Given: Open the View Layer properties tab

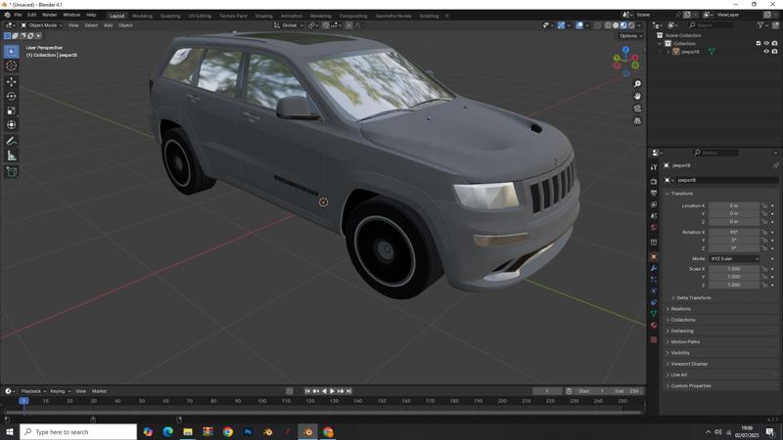Looking at the screenshot, I should 654,204.
